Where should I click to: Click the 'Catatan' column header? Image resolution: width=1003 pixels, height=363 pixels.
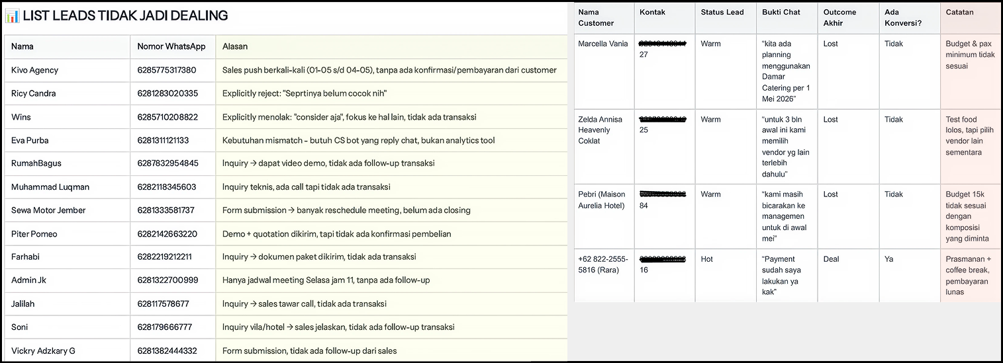(x=971, y=18)
